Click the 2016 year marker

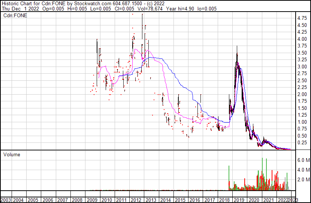195,200
